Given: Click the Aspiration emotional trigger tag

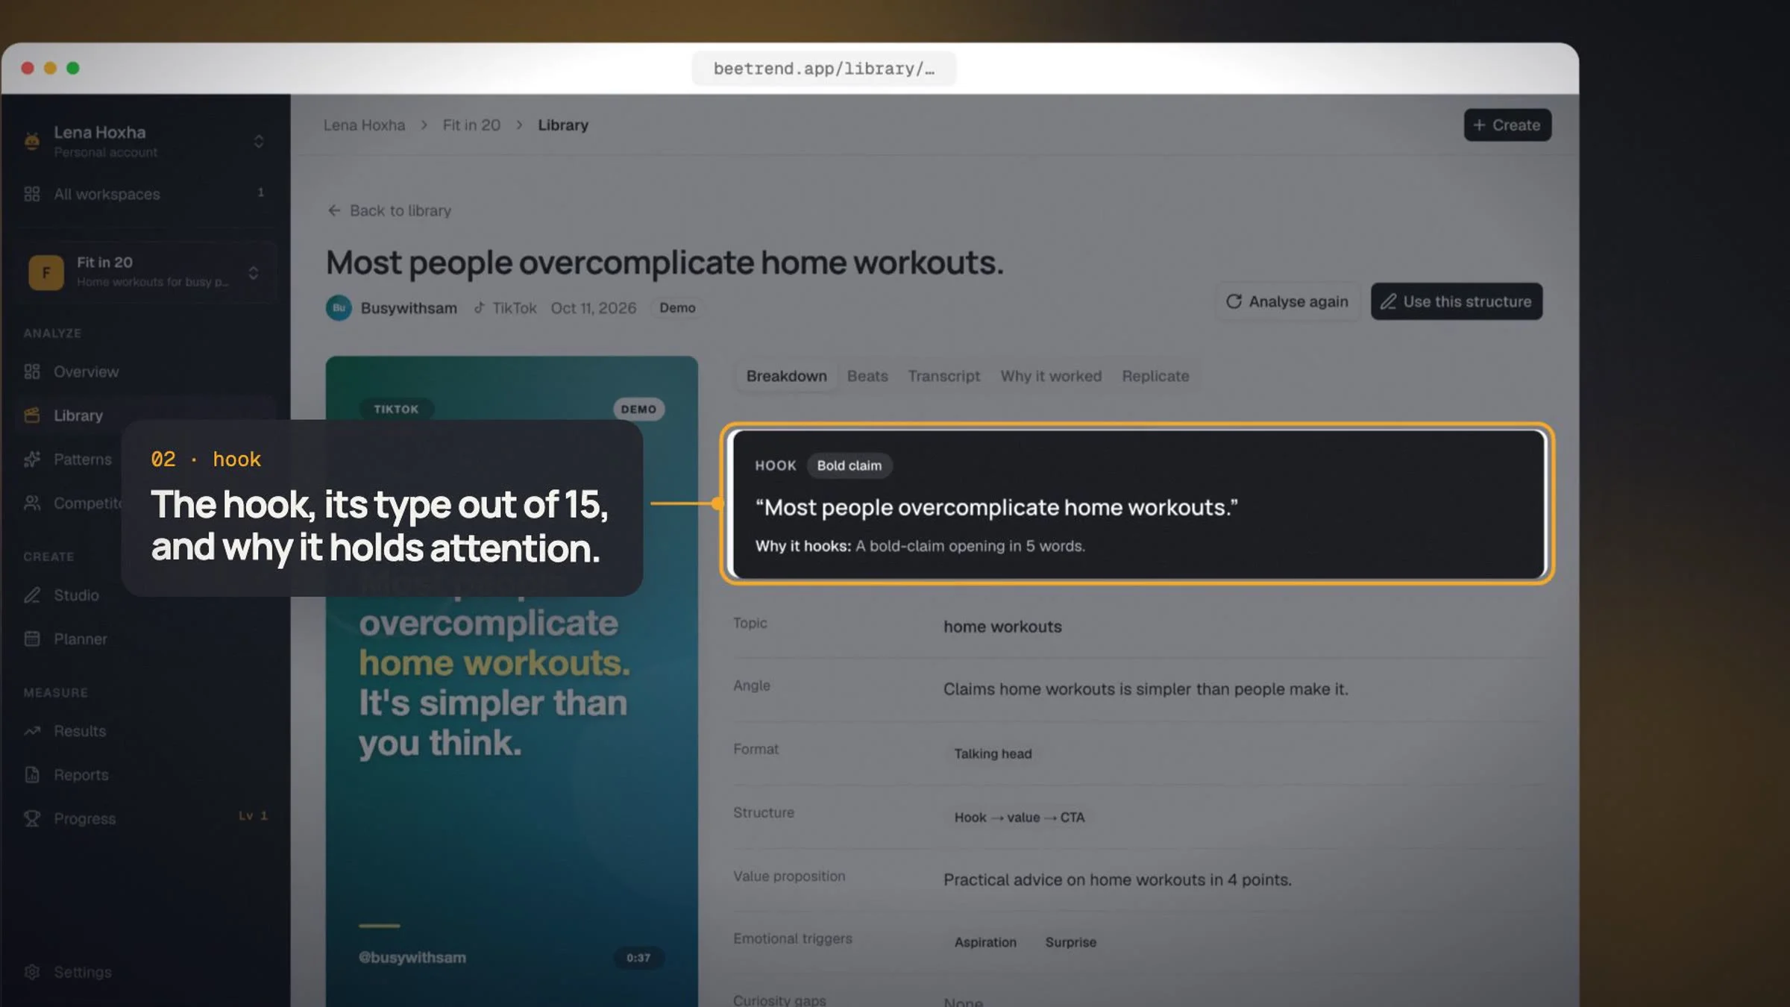Looking at the screenshot, I should click(985, 942).
